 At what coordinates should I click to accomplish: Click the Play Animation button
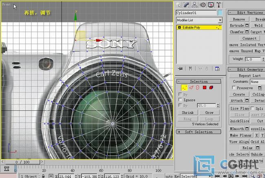[x=231, y=176]
